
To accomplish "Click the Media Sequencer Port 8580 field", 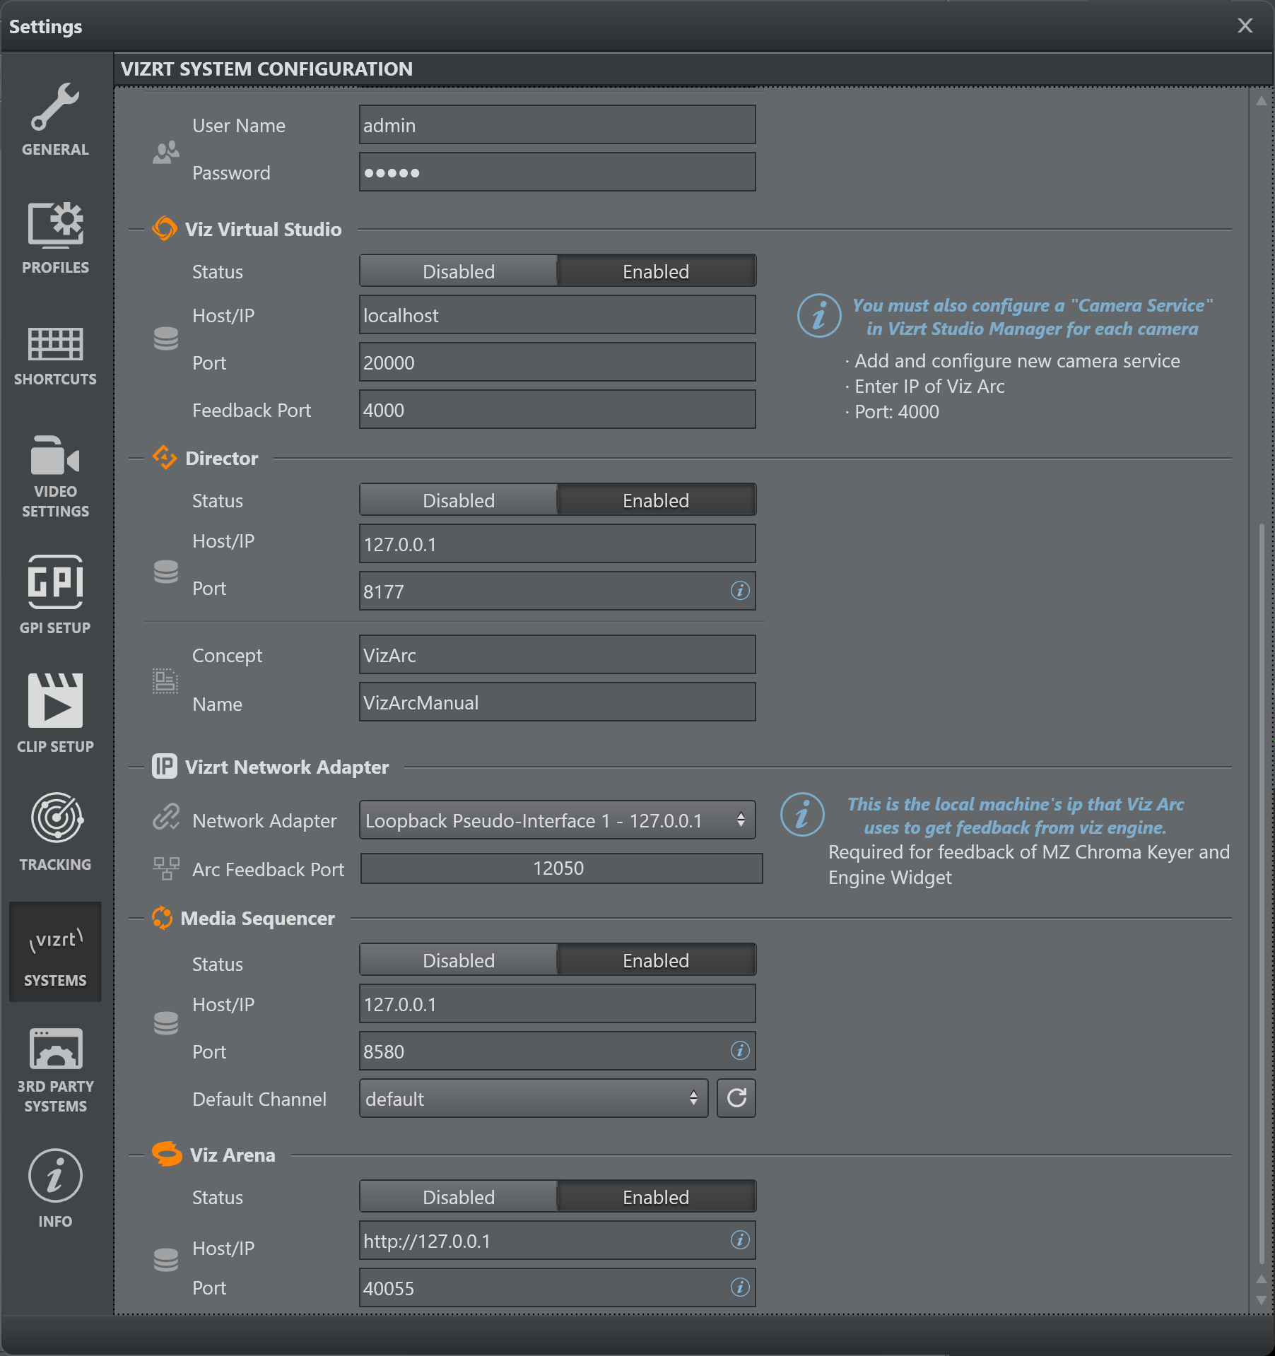I will click(x=557, y=1051).
